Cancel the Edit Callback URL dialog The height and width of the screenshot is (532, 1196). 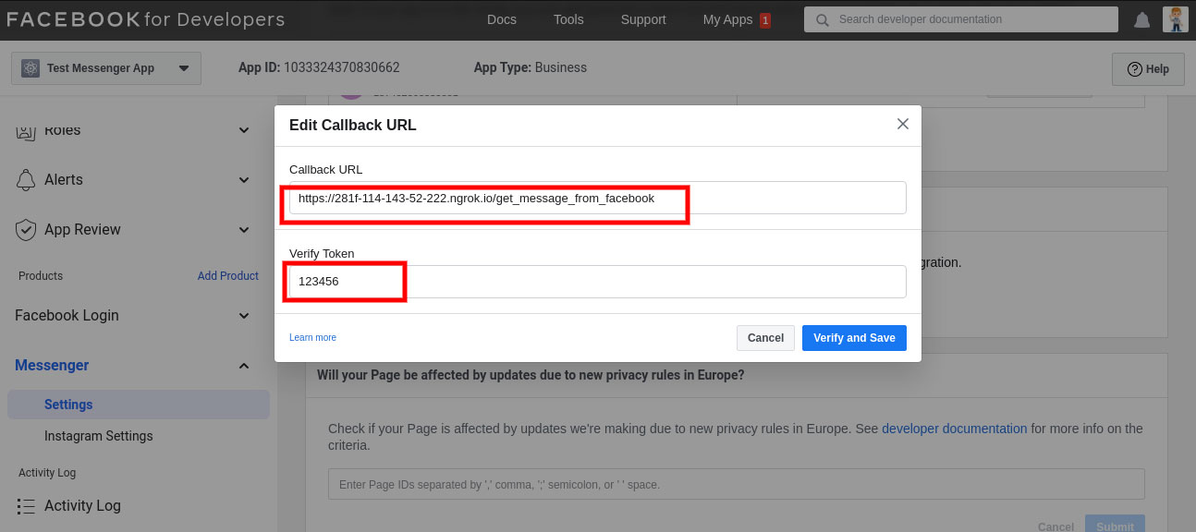point(765,338)
